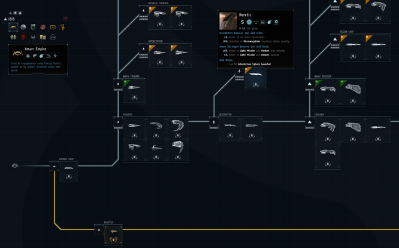Screen dimensions: 399x248
Task: Select first ship in Navy Cruiser group
Action: tap(328, 92)
